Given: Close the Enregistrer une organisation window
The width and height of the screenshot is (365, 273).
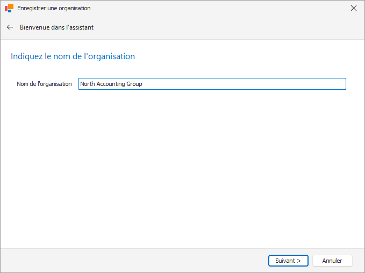Looking at the screenshot, I should coord(354,8).
